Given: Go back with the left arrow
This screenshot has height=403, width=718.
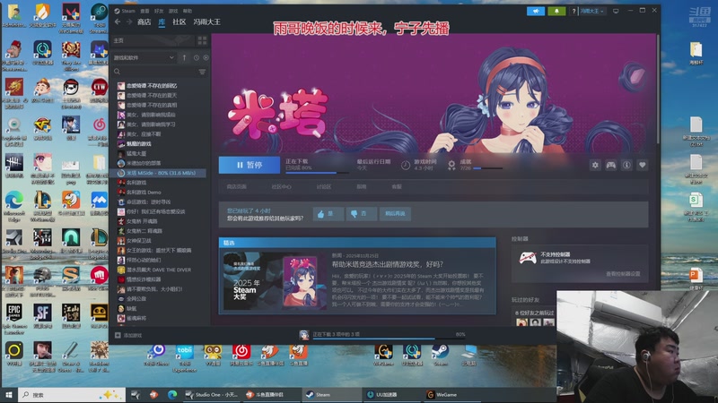Looking at the screenshot, I should [118, 21].
